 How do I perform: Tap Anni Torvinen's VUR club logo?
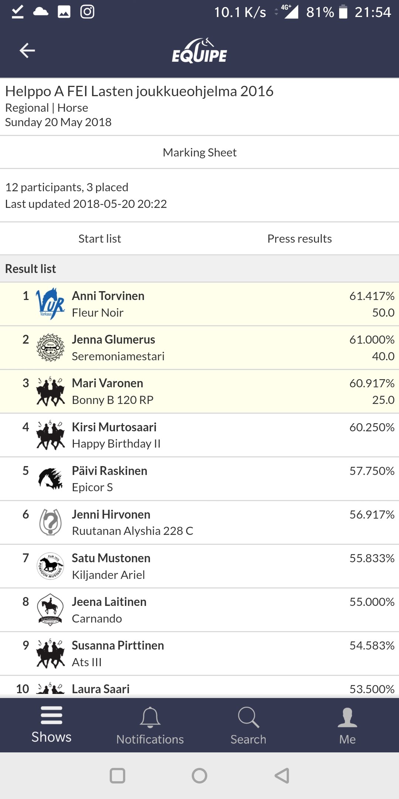[51, 304]
